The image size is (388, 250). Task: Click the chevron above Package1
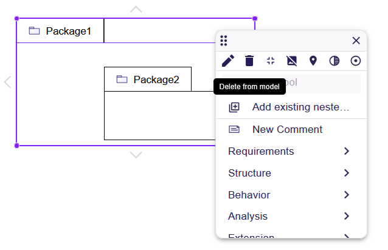[136, 9]
